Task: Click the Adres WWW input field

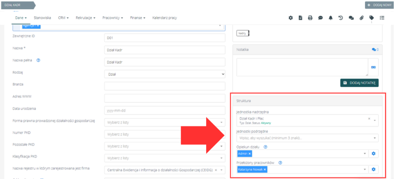Action: pos(165,98)
